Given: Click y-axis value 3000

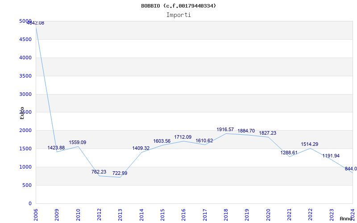Looking at the screenshot, I should pyautogui.click(x=25, y=94).
